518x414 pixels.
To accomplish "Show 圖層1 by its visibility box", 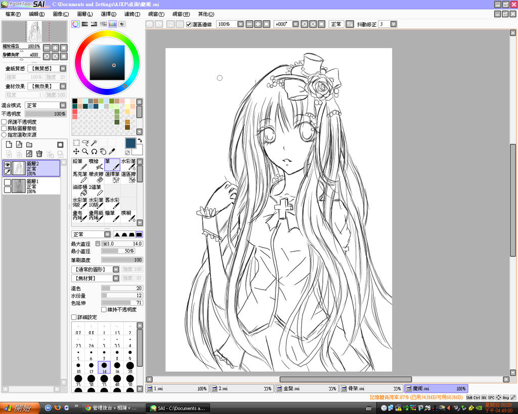I will [x=7, y=182].
